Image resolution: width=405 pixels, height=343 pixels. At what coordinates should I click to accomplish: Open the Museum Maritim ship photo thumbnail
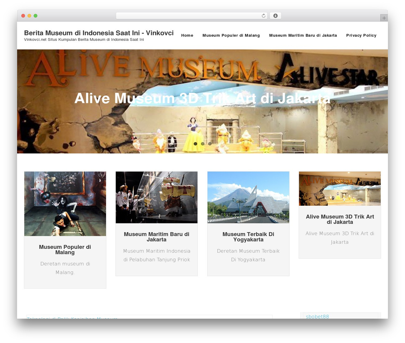157,197
